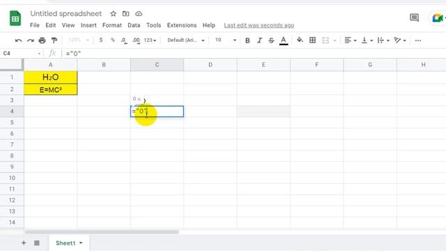Select the E=MC² cell

(x=51, y=90)
